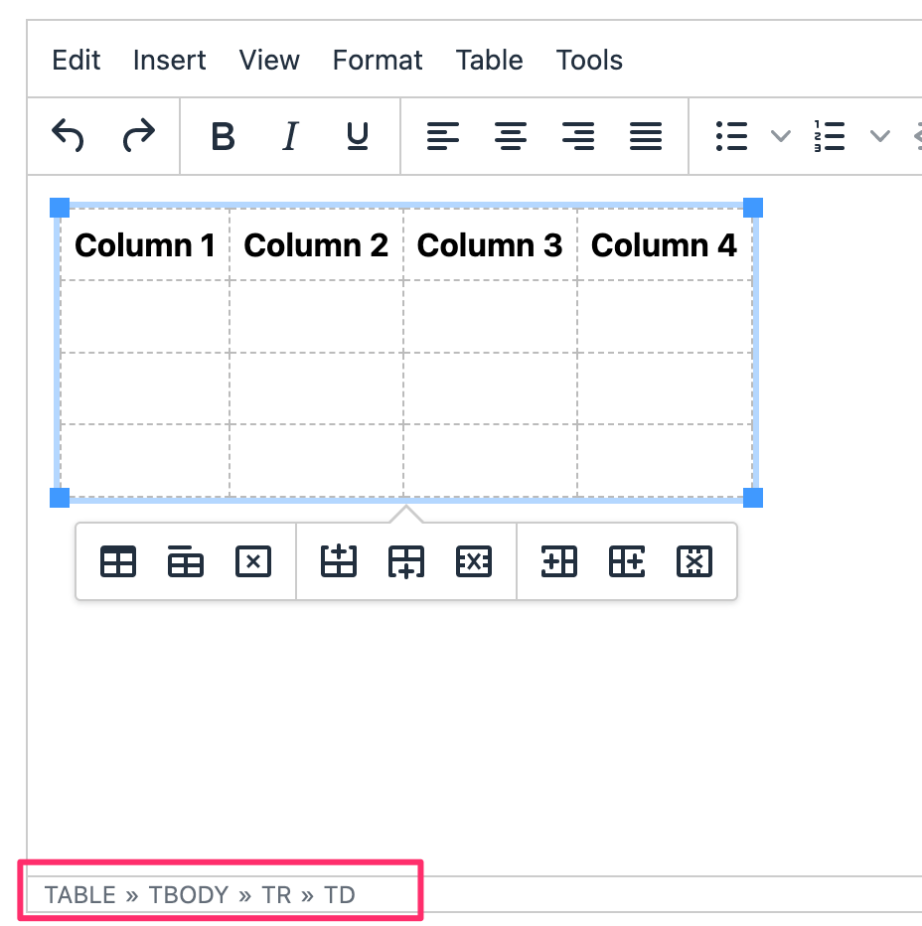Delete the current table row
The width and height of the screenshot is (922, 926).
tap(474, 561)
